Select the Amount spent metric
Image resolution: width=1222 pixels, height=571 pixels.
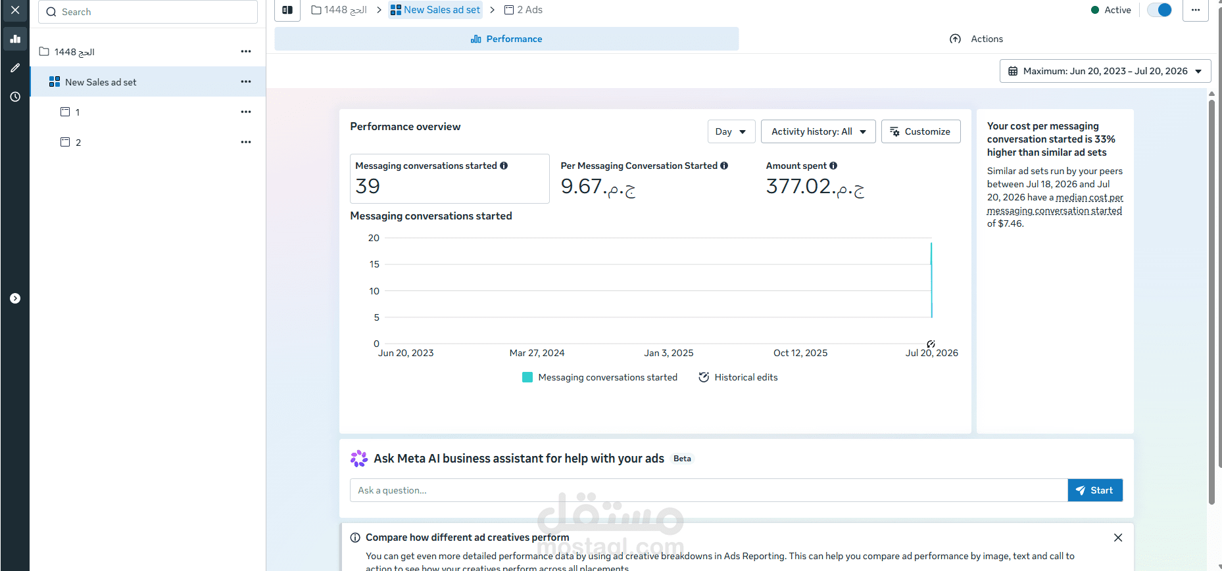(860, 179)
